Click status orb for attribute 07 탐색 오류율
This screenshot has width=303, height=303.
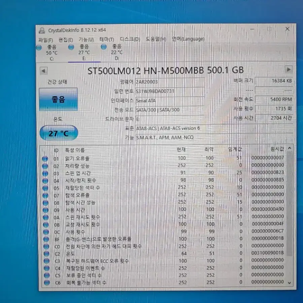tap(45, 195)
